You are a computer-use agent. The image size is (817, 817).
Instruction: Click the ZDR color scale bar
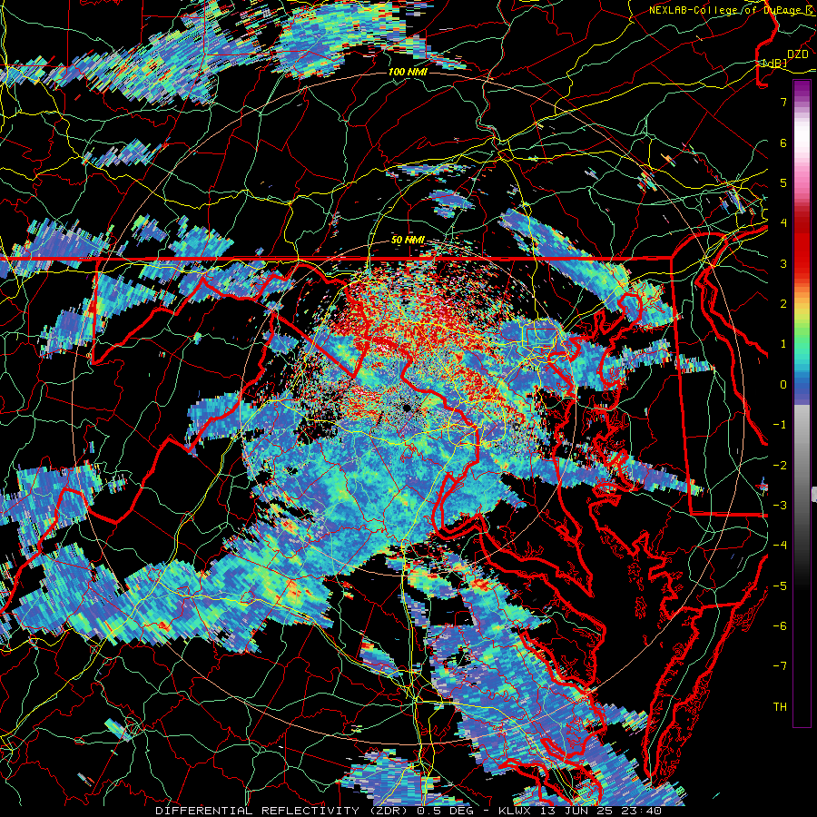pyautogui.click(x=802, y=403)
